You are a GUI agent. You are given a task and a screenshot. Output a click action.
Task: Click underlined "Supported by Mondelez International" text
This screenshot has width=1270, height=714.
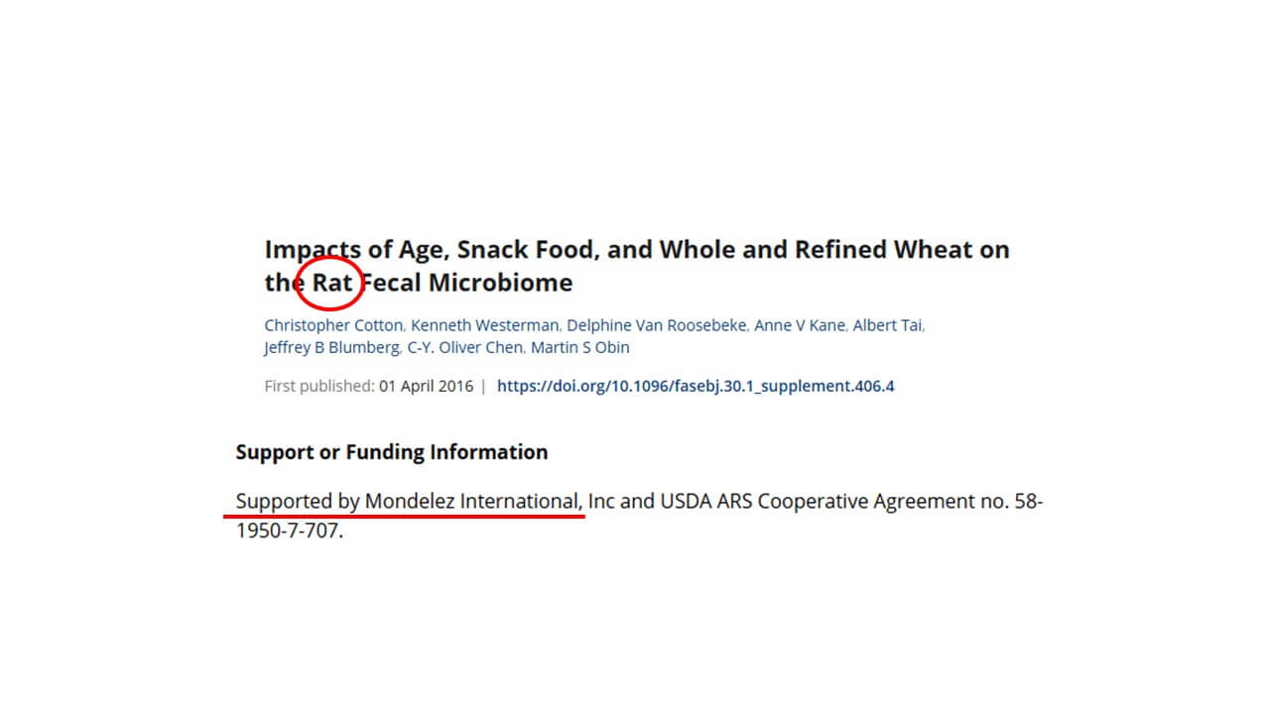click(x=407, y=502)
